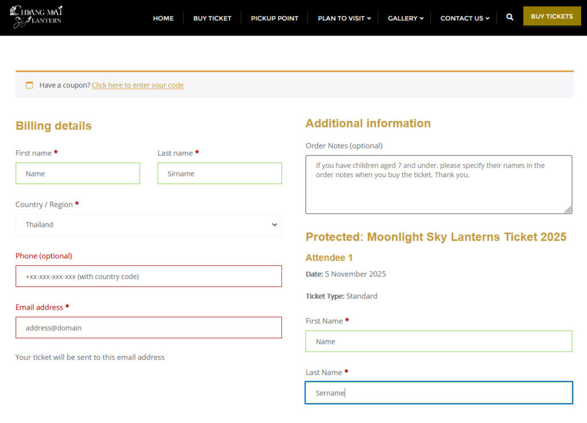Go to the HOME menu item

[x=163, y=18]
